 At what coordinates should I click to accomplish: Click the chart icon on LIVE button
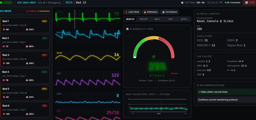(246, 3)
